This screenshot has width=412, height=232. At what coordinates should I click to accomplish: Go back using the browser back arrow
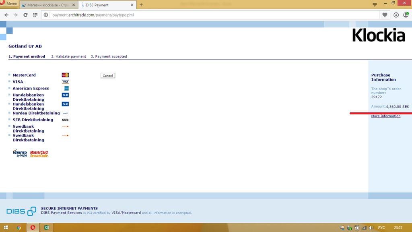[6, 15]
